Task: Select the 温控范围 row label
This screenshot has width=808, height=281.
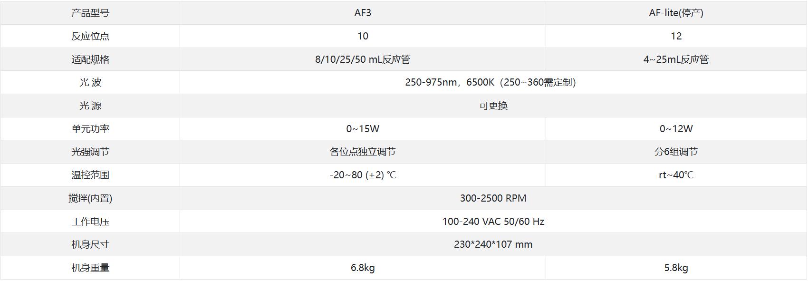Action: pos(90,175)
